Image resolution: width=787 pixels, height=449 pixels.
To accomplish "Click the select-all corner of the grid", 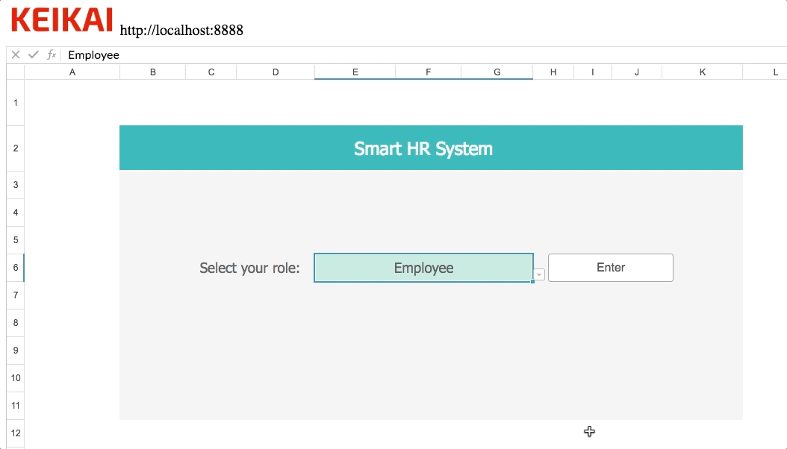I will (x=16, y=72).
